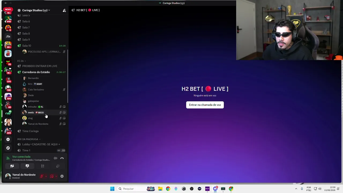Turn on camera in voice panel
This screenshot has height=193, width=343.
pyautogui.click(x=12, y=166)
